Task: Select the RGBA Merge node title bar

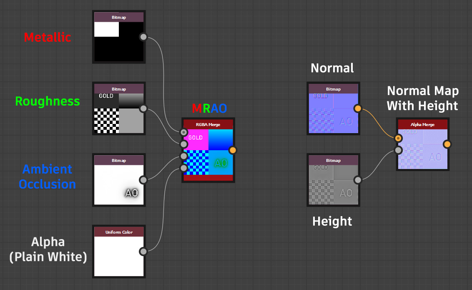Action: click(208, 124)
